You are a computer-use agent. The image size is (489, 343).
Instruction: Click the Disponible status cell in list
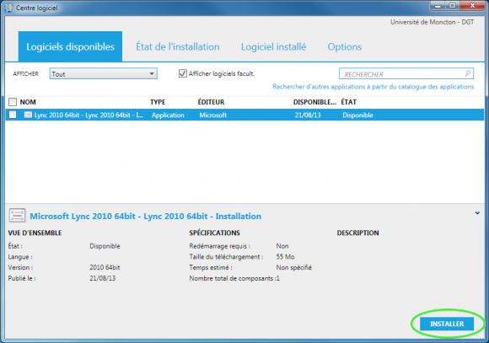pos(357,115)
